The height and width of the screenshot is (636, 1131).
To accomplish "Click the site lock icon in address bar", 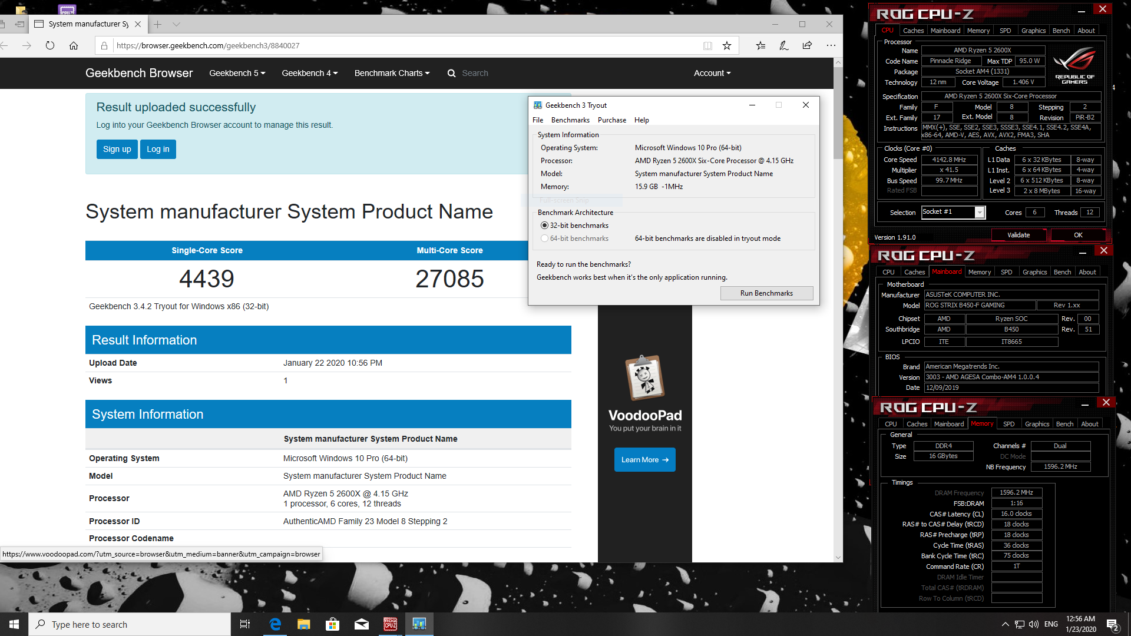I will (x=104, y=45).
